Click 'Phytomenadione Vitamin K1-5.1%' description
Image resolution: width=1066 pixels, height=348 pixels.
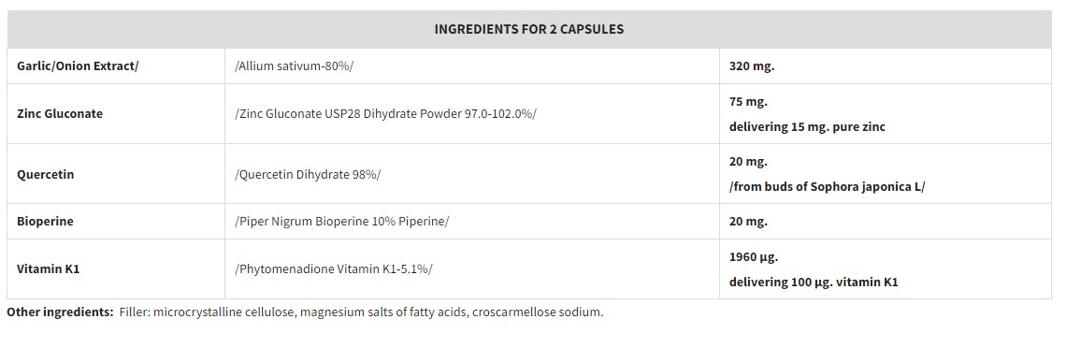(x=333, y=269)
